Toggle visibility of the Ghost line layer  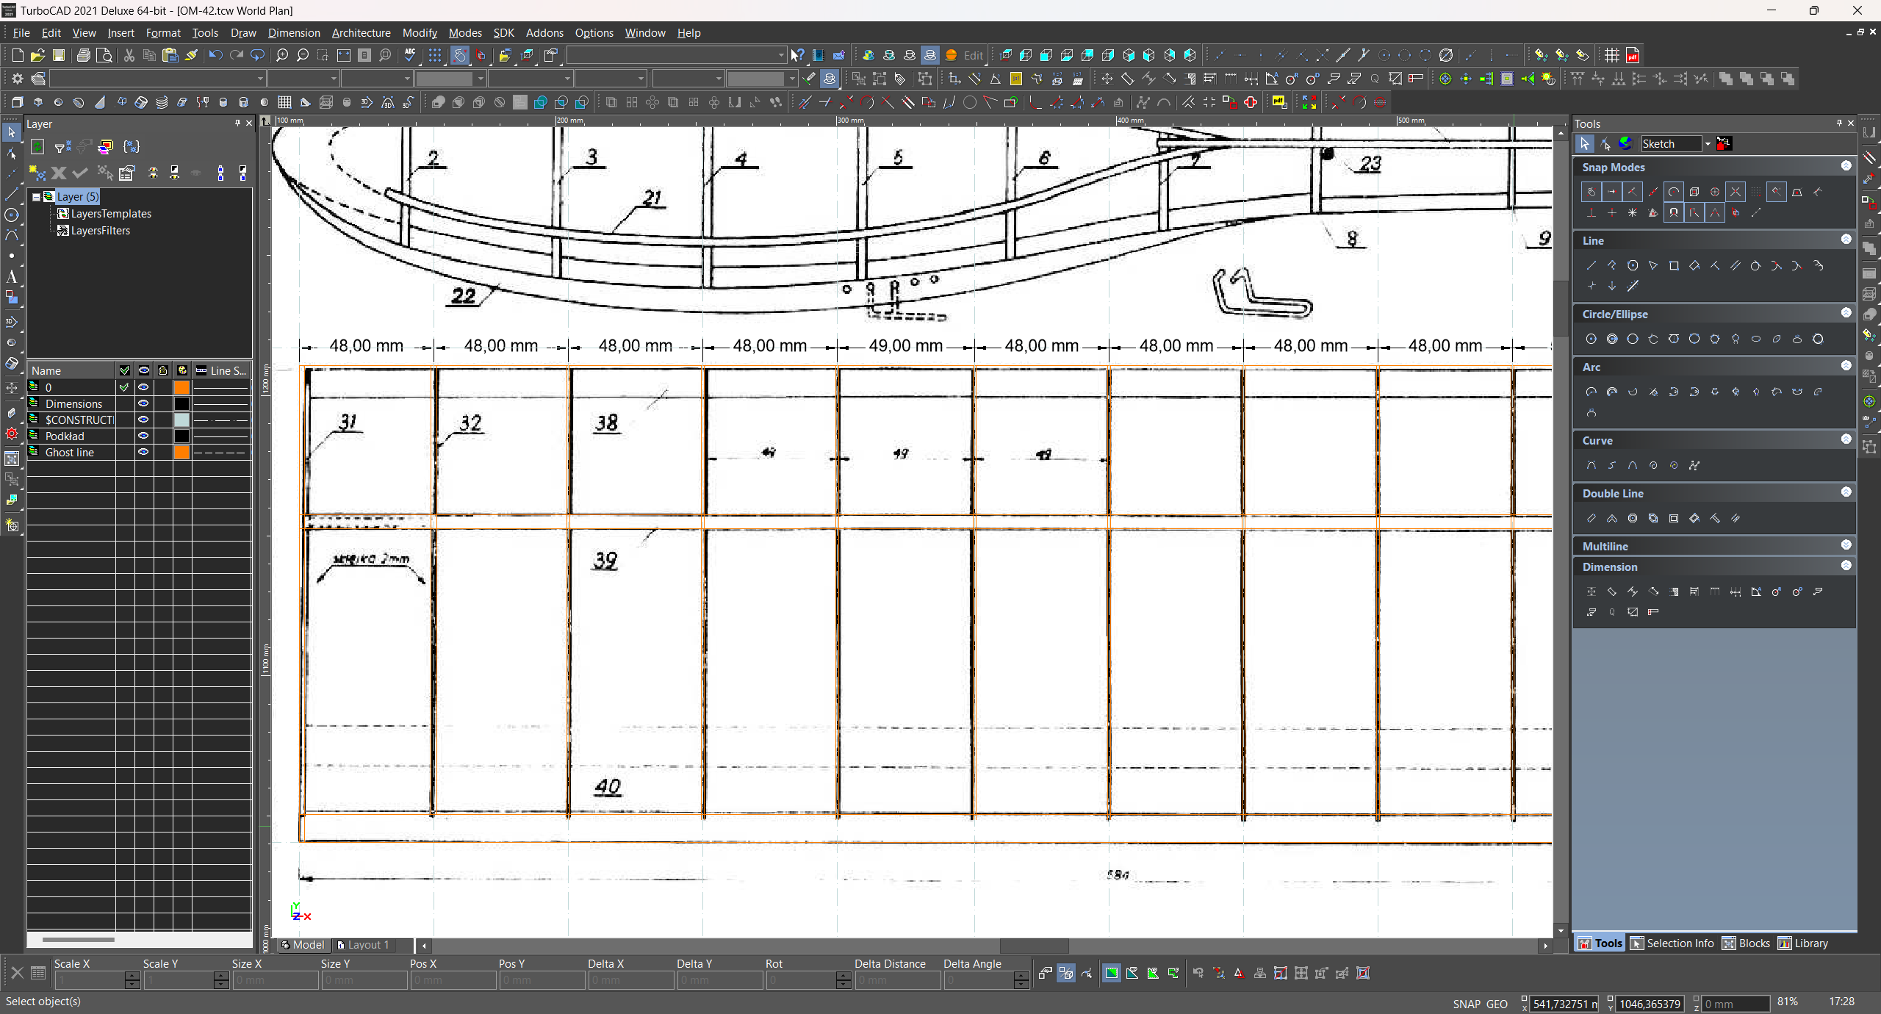coord(143,453)
